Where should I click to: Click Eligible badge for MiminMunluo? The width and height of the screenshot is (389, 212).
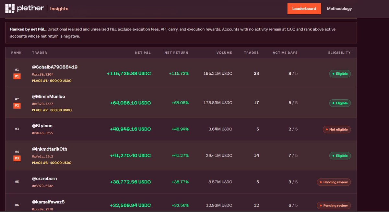(340, 103)
